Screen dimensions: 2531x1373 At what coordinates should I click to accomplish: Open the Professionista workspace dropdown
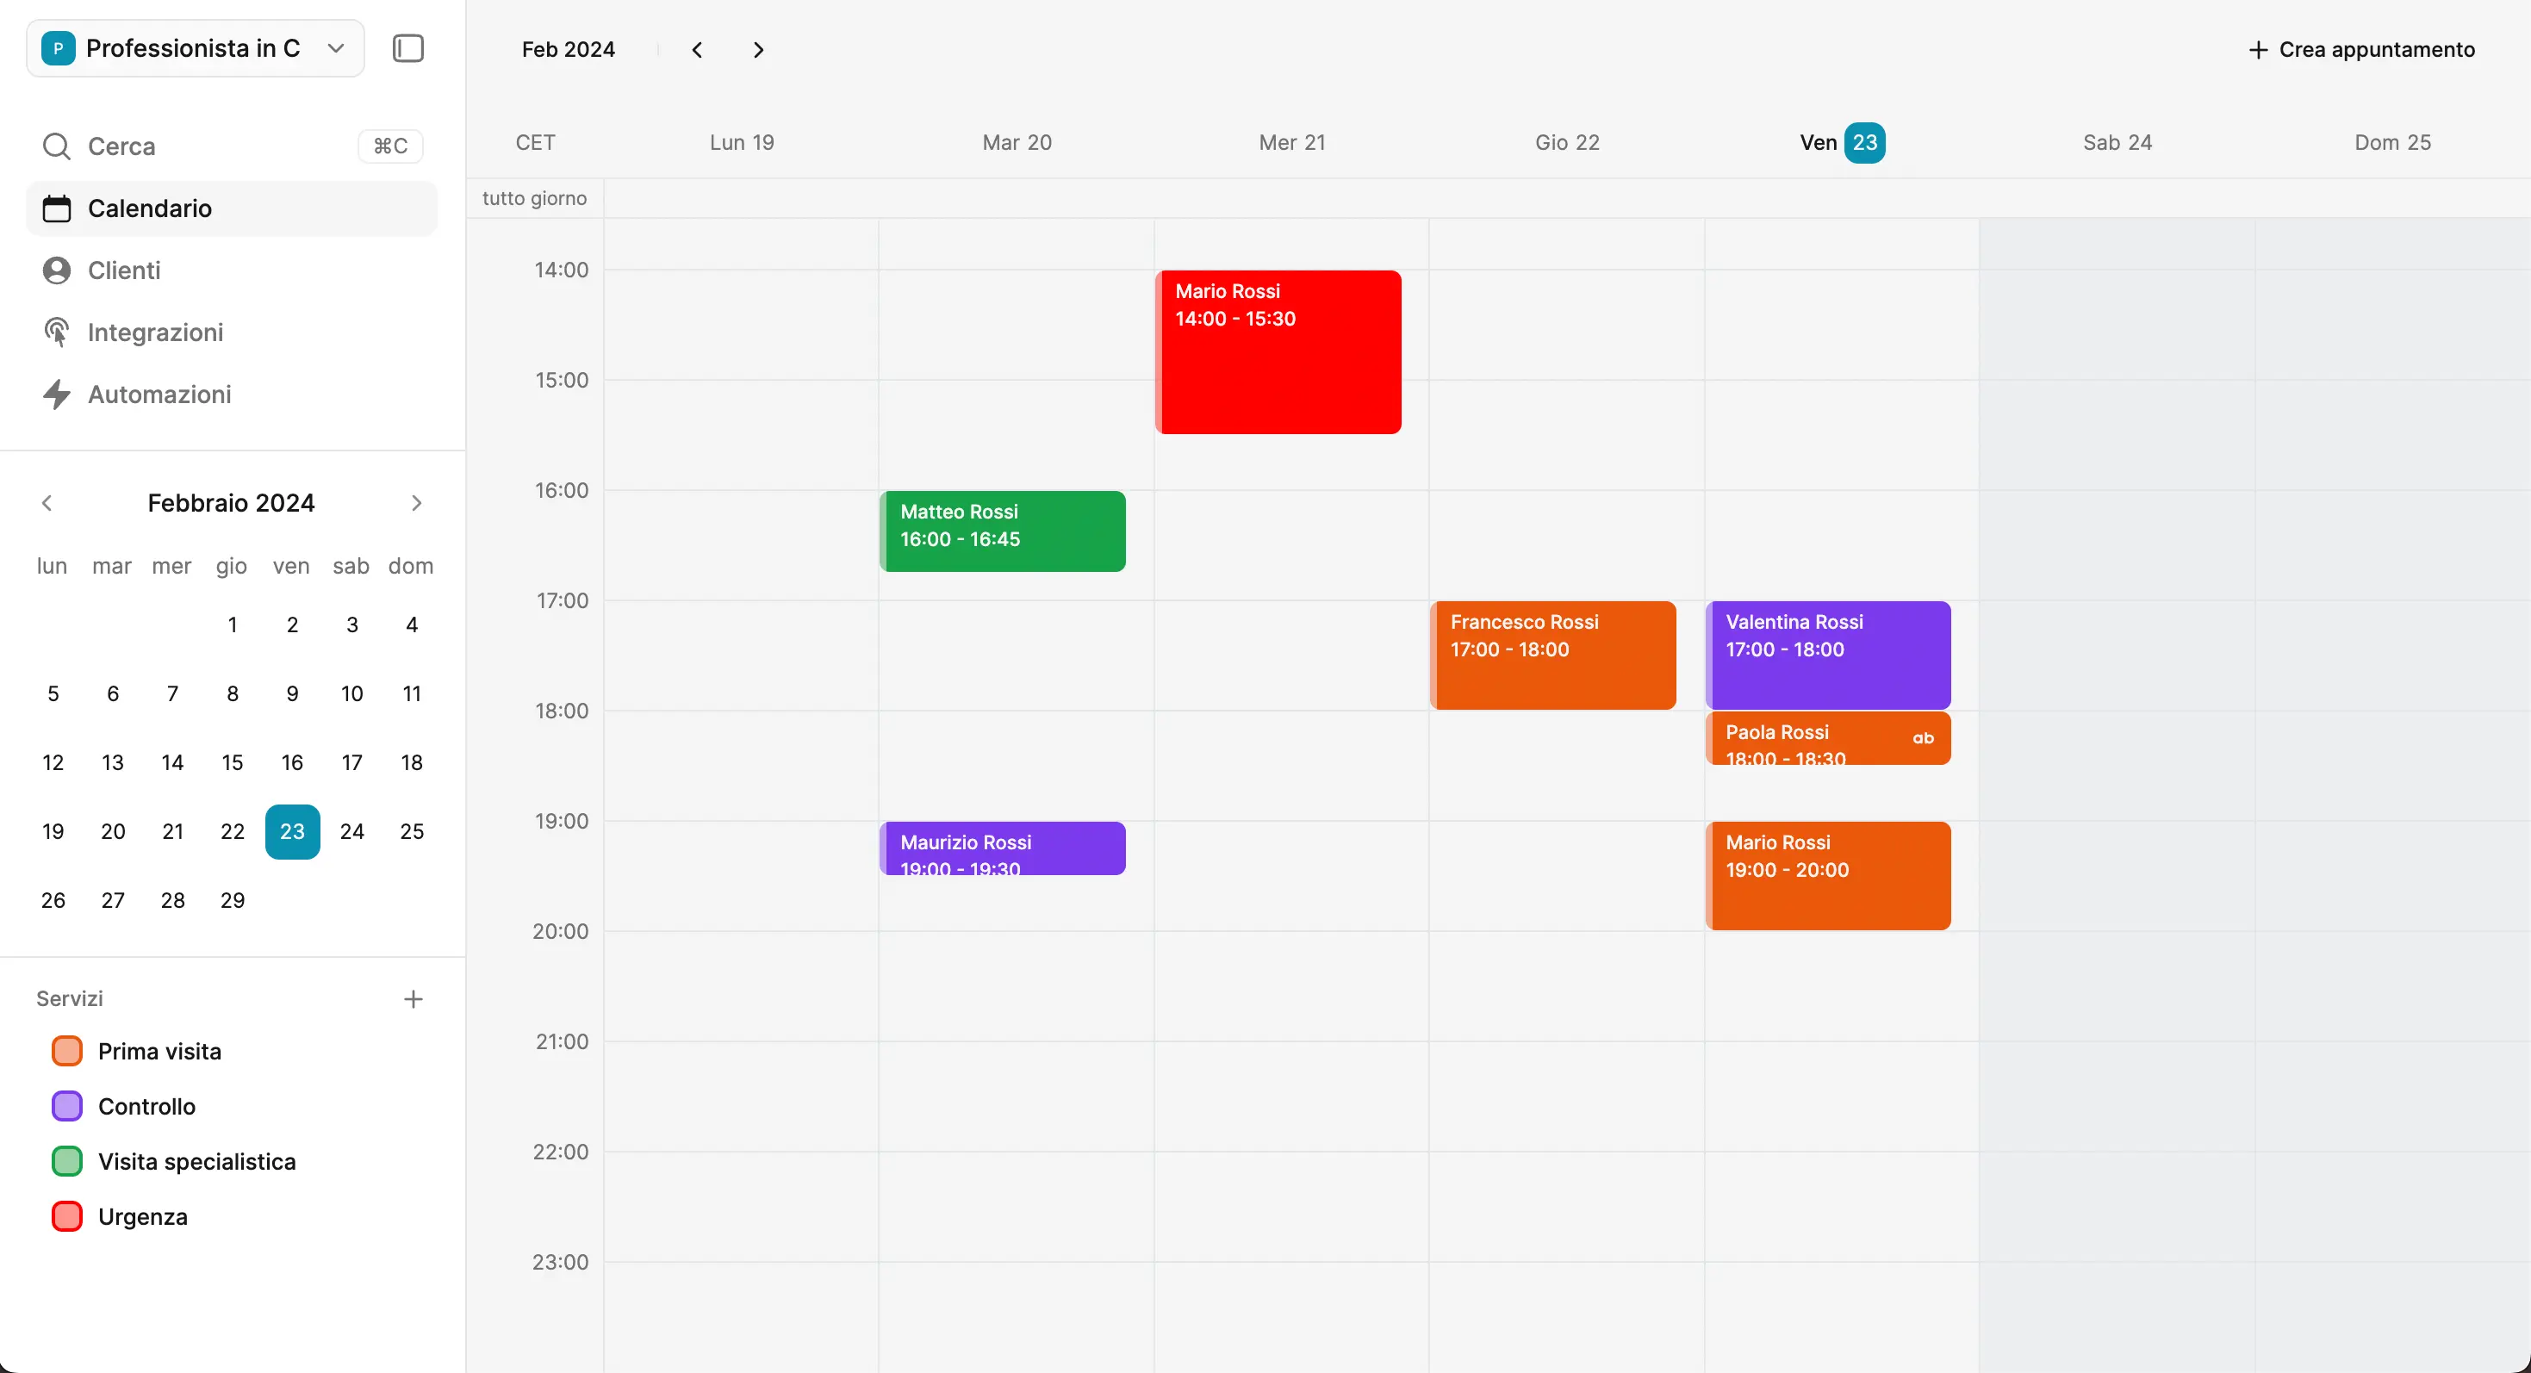[x=195, y=47]
